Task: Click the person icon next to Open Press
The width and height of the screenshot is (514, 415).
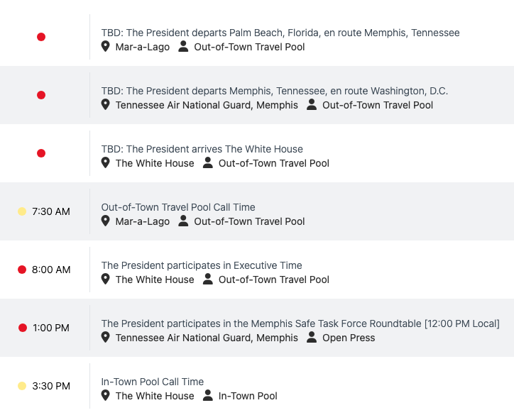Action: coord(312,338)
